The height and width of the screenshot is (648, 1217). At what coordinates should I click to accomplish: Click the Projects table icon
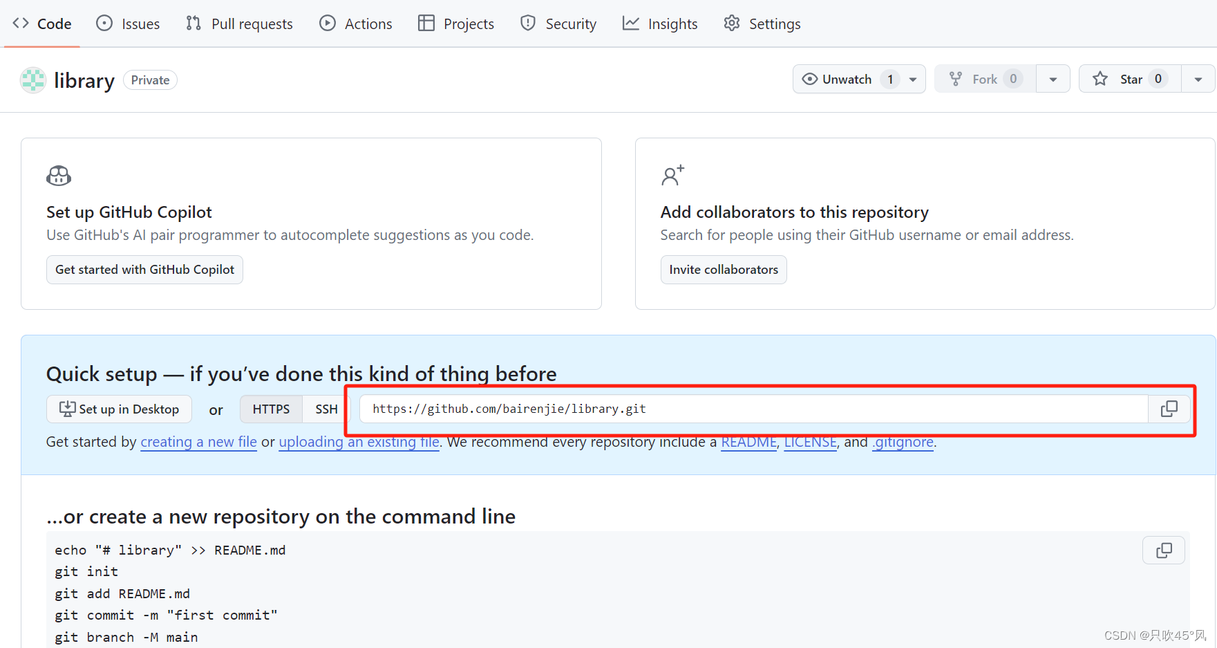pyautogui.click(x=426, y=23)
